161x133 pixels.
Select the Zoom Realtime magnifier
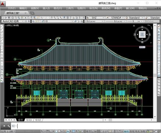point(55,18)
